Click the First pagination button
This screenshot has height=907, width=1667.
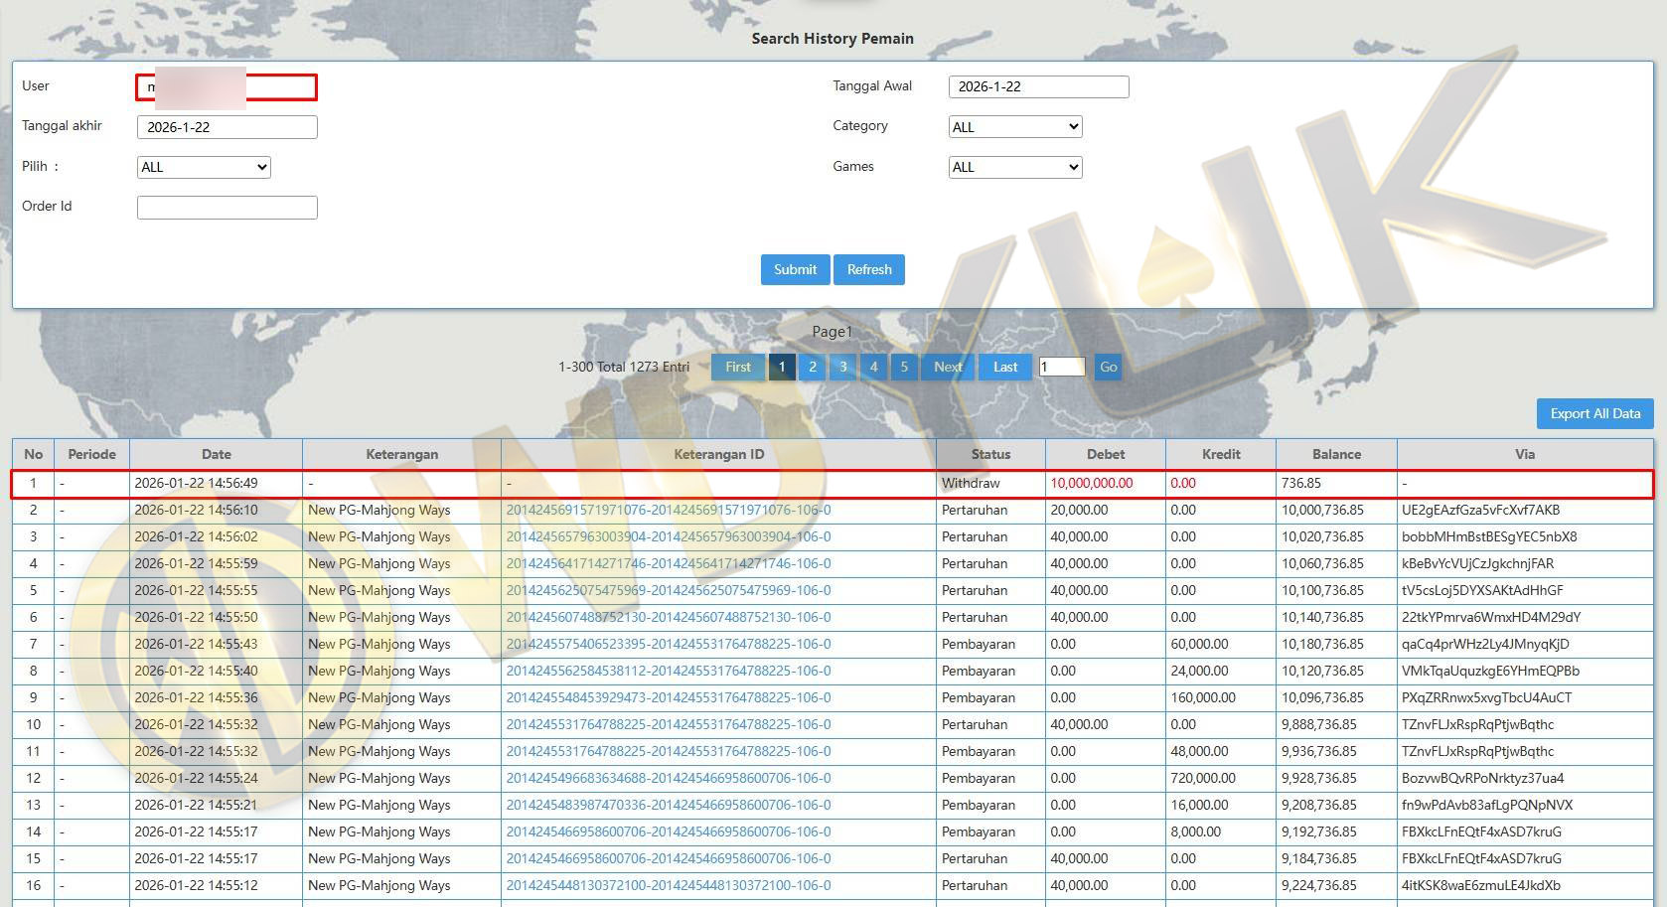click(738, 367)
